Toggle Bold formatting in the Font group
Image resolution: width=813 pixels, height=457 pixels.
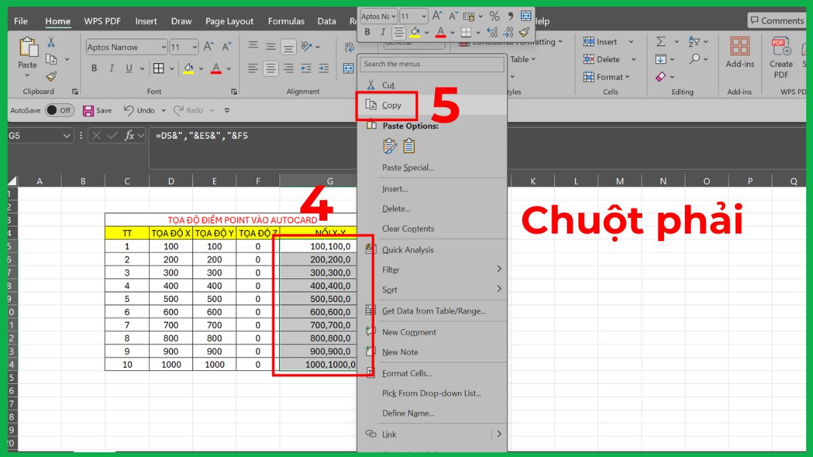93,68
